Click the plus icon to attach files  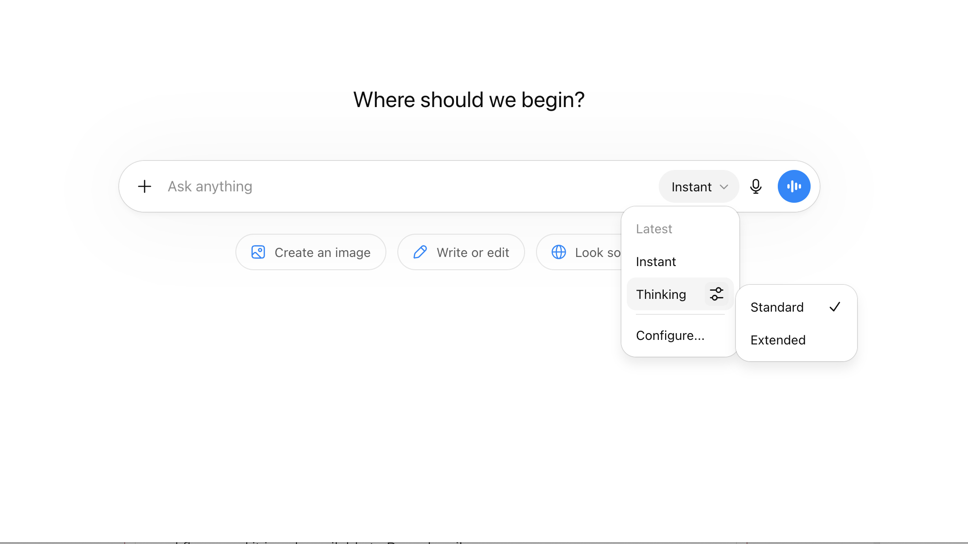coord(144,186)
